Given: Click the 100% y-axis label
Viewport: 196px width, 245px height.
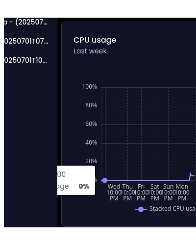Looking at the screenshot, I should [90, 87].
